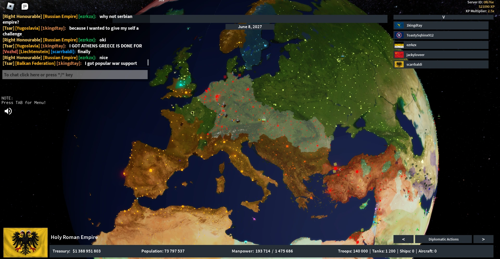This screenshot has width=500, height=259.
Task: Select scarrbaldi's eagle flag icon
Action: (399, 64)
